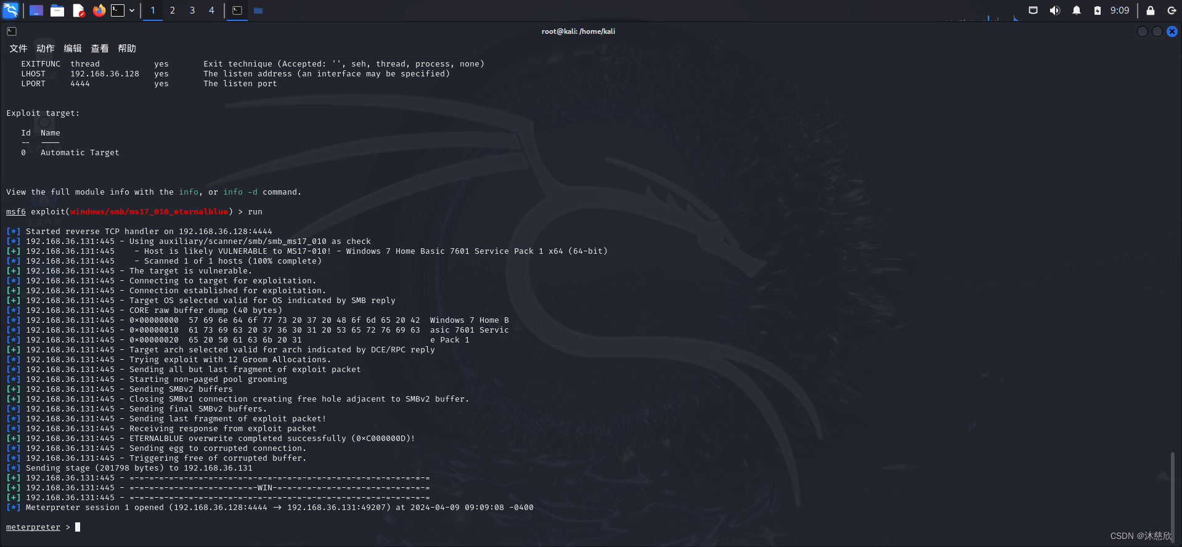Click 'Sending egg to corrupted connection' line
This screenshot has height=547, width=1182.
[x=155, y=448]
